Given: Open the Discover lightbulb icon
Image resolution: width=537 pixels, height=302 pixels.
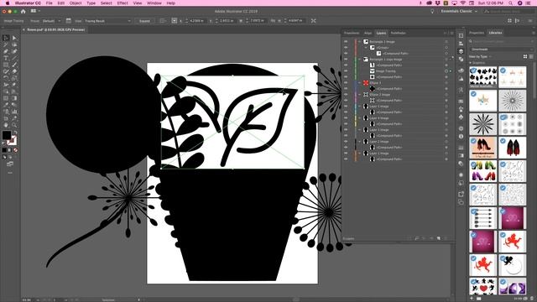Looking at the screenshot, I should point(432,11).
